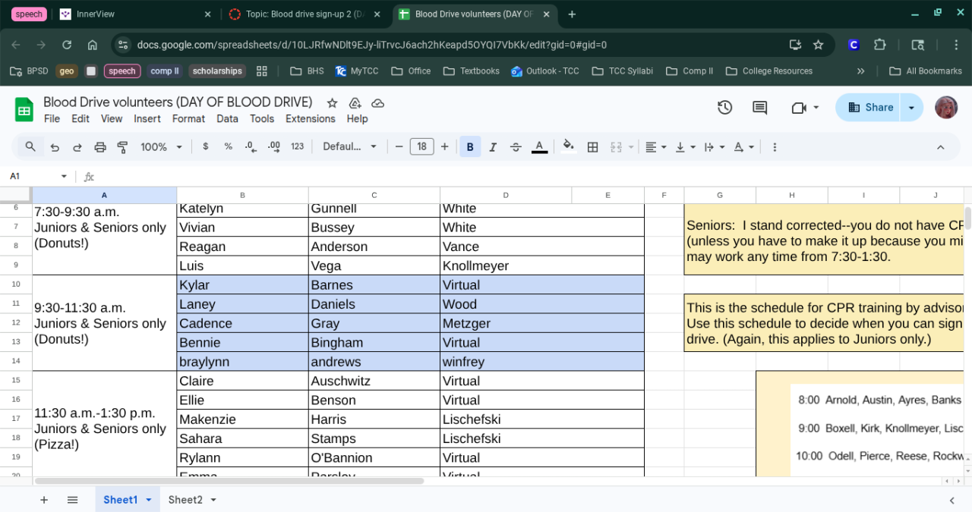
Task: Open version history clock icon
Action: pos(724,108)
